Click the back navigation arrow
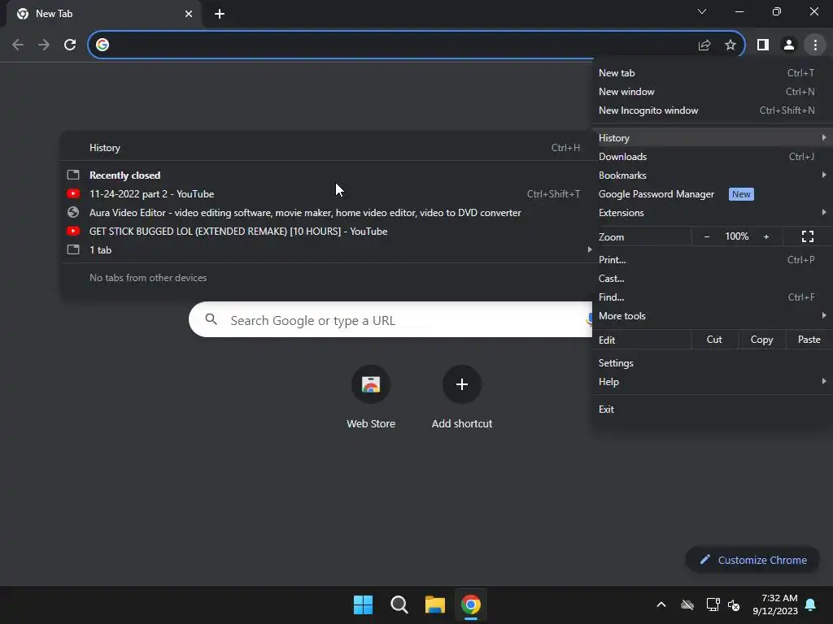Screen dimensions: 833x624 pos(18,45)
